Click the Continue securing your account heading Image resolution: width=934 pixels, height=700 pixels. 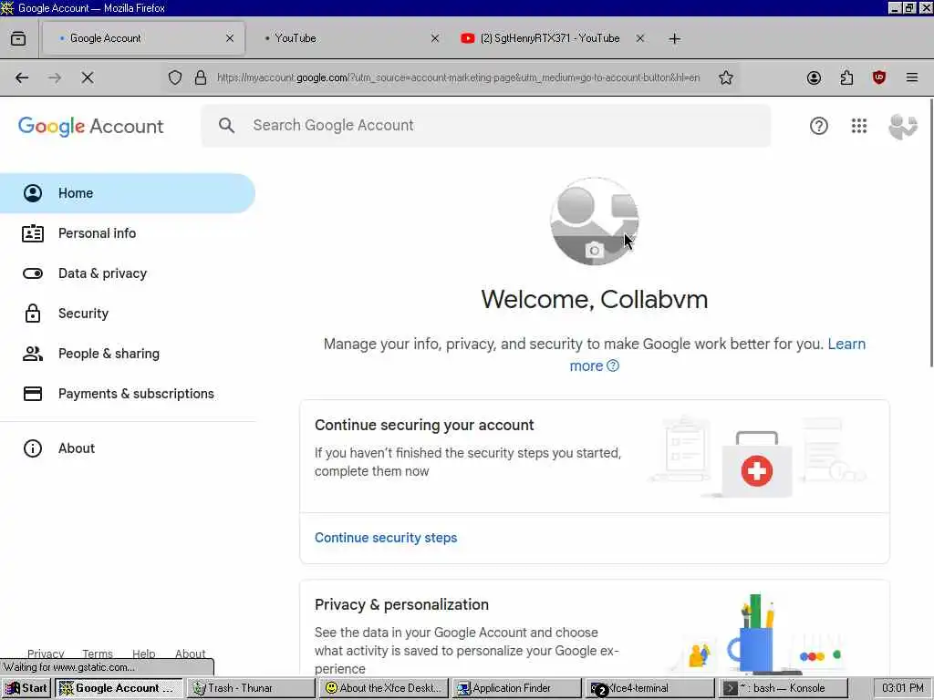coord(424,425)
